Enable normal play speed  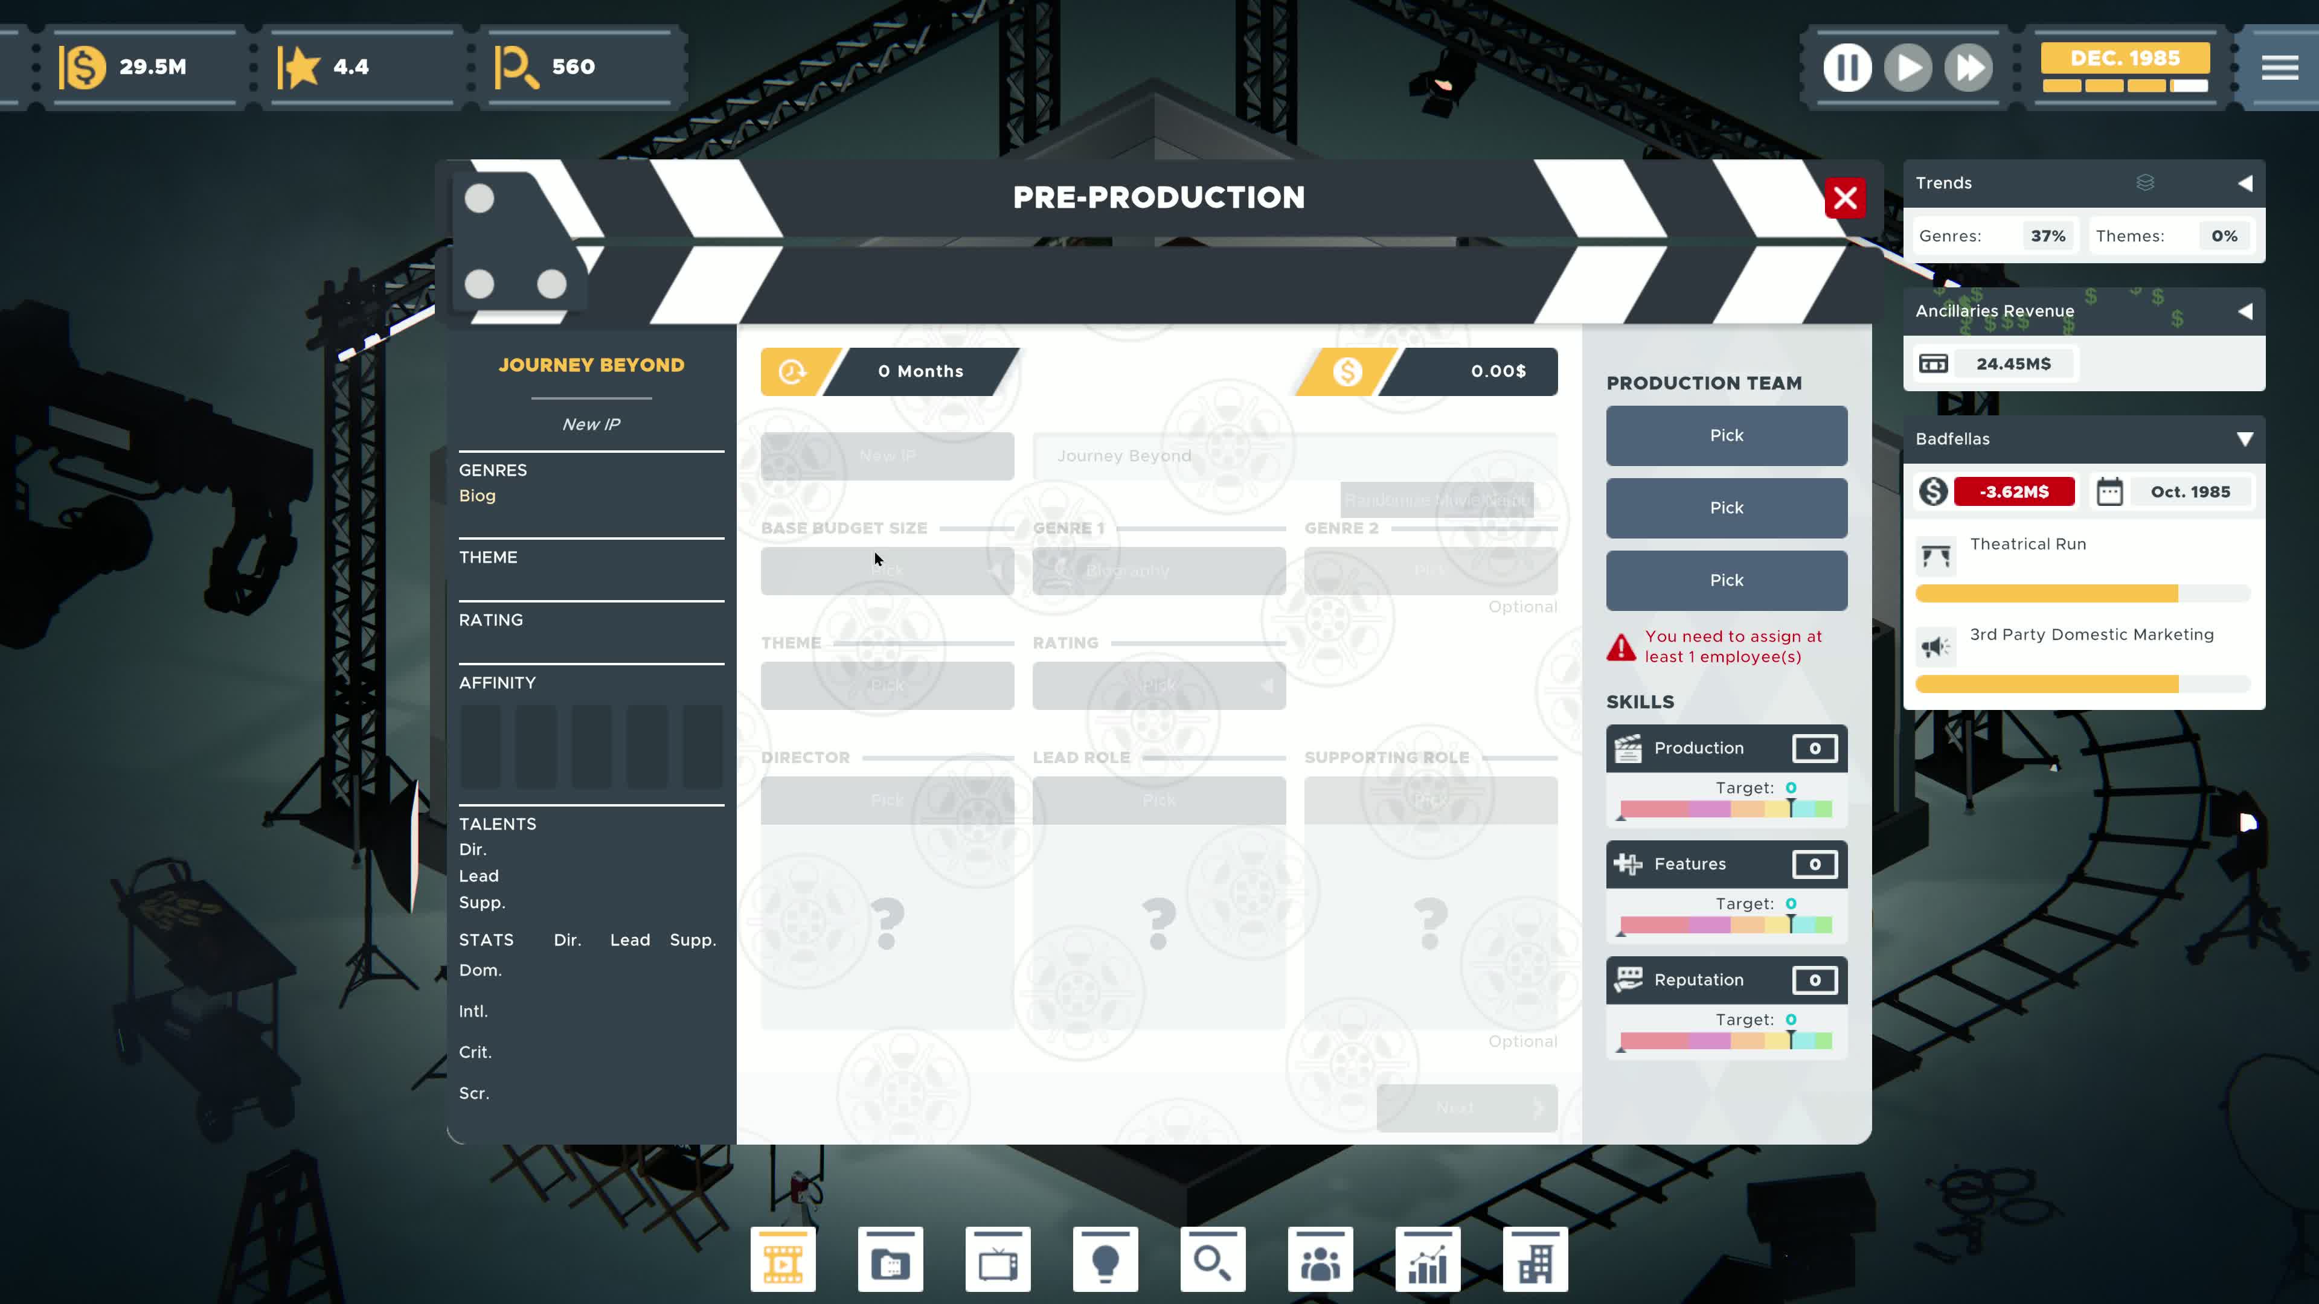point(1908,68)
